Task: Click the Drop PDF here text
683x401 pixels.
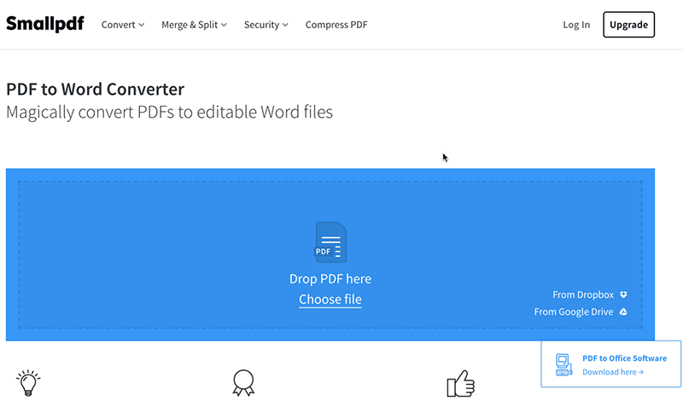Action: pyautogui.click(x=330, y=279)
